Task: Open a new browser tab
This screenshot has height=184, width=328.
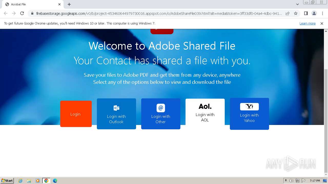Action: coord(69,4)
